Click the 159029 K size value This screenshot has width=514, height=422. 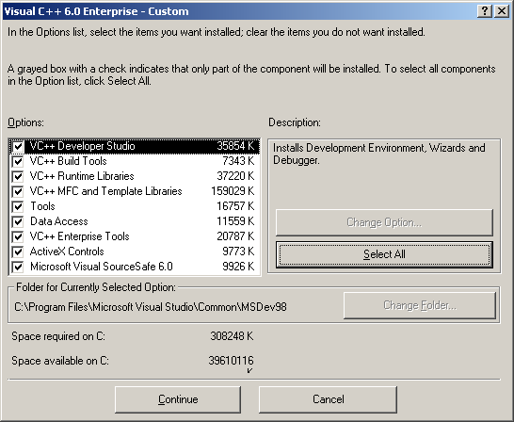coord(233,191)
